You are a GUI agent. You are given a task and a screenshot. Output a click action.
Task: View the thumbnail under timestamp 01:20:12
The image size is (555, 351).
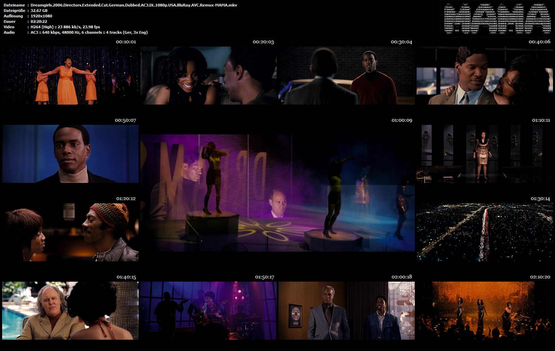70,232
